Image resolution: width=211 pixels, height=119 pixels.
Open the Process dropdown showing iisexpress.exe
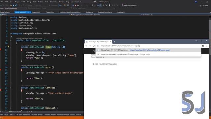click(x=15, y=8)
